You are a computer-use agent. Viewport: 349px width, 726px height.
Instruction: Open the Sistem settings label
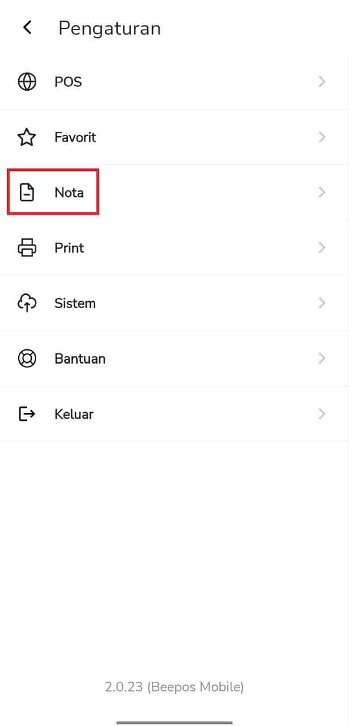point(75,303)
